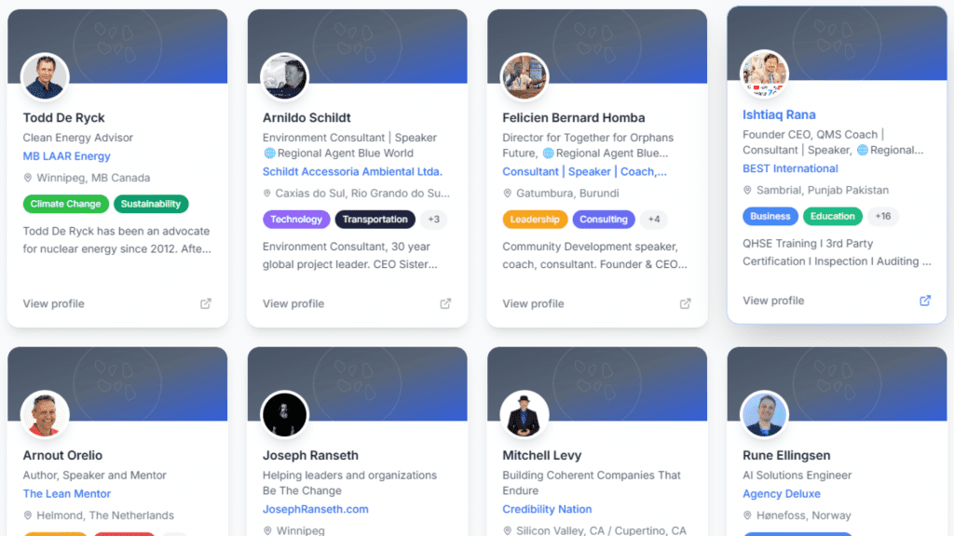The width and height of the screenshot is (954, 536).
Task: Open external link icon on Ishtiaq Rana card
Action: click(x=925, y=301)
